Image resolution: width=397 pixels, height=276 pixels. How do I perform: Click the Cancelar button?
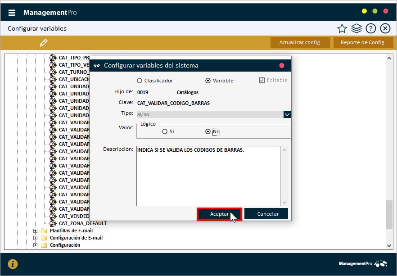point(266,214)
